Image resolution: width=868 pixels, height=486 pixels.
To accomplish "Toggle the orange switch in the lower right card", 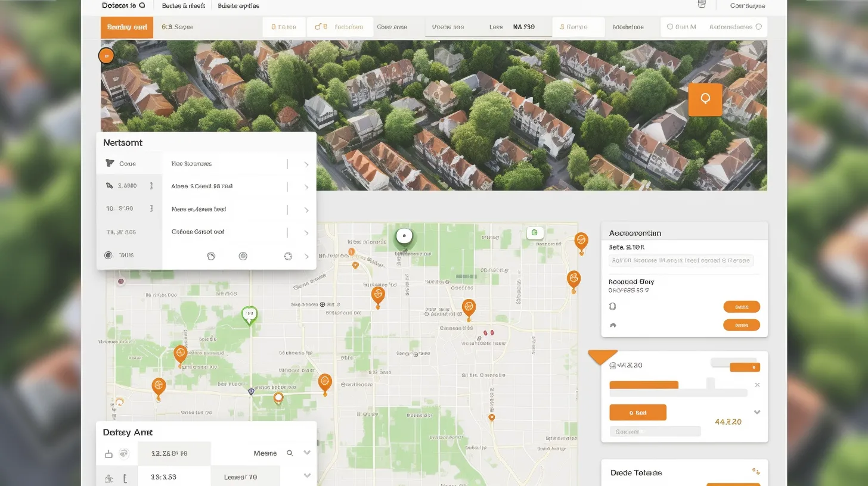I will 745,367.
